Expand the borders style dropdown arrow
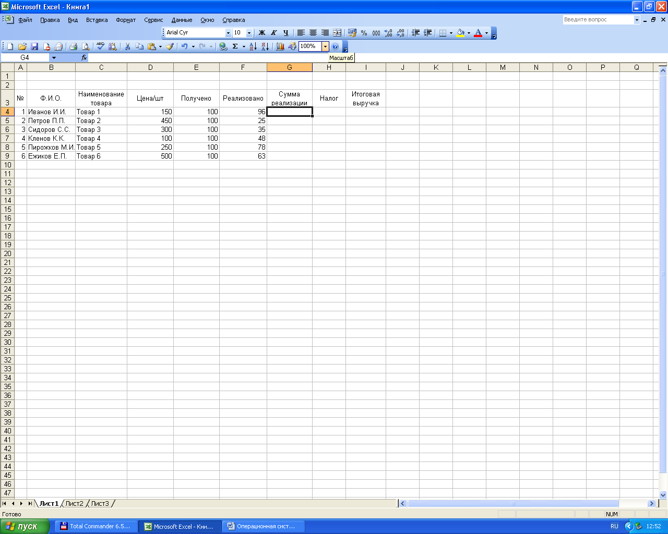 (451, 33)
